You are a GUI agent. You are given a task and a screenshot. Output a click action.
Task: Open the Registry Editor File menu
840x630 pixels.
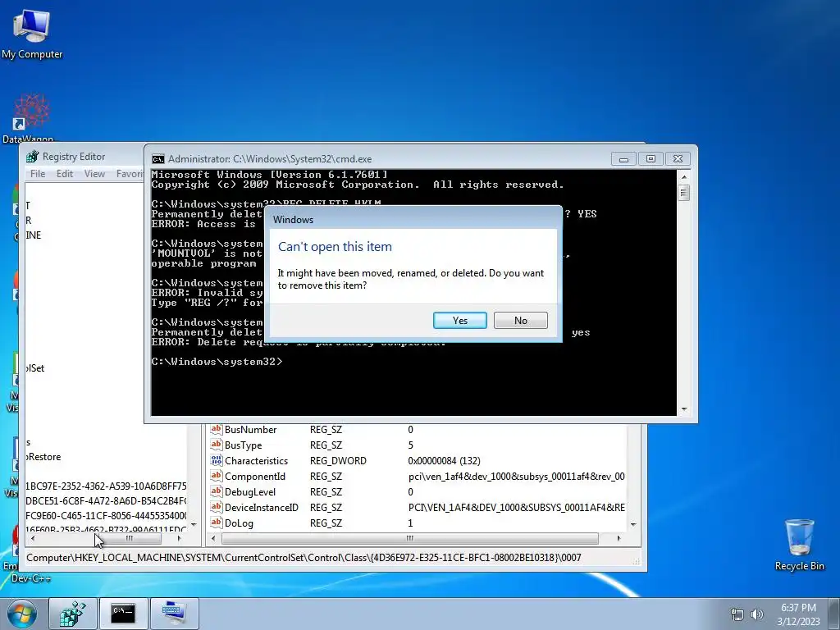coord(38,174)
